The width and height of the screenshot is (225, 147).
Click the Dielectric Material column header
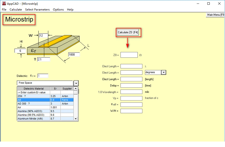coord(34,89)
